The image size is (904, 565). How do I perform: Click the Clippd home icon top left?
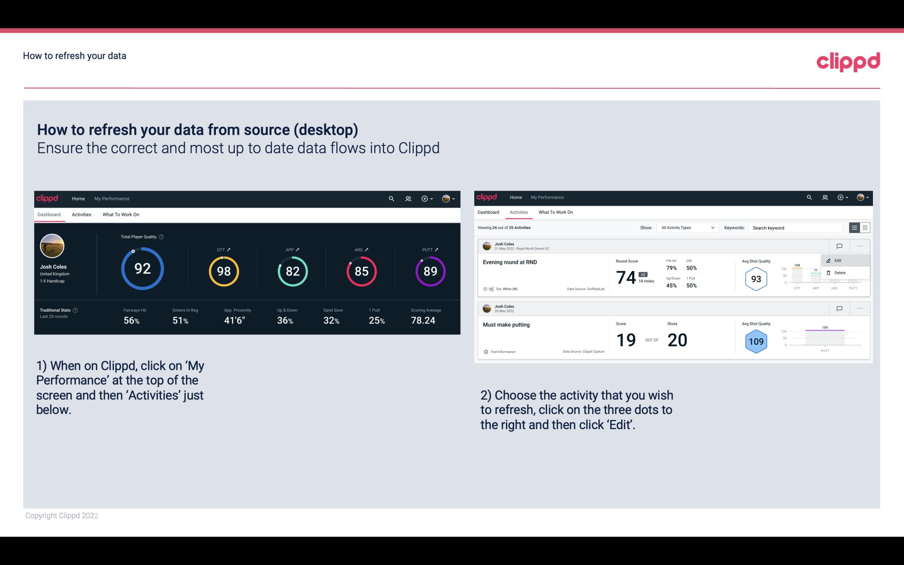(48, 198)
